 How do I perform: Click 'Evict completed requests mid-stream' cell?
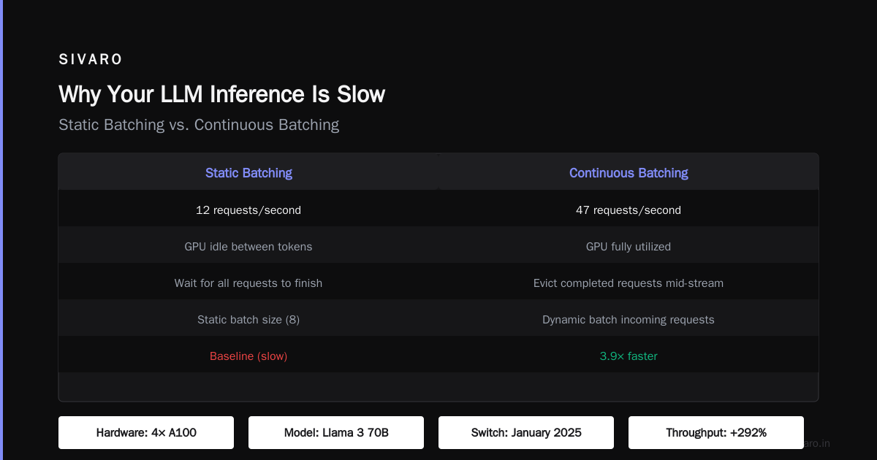pos(629,283)
